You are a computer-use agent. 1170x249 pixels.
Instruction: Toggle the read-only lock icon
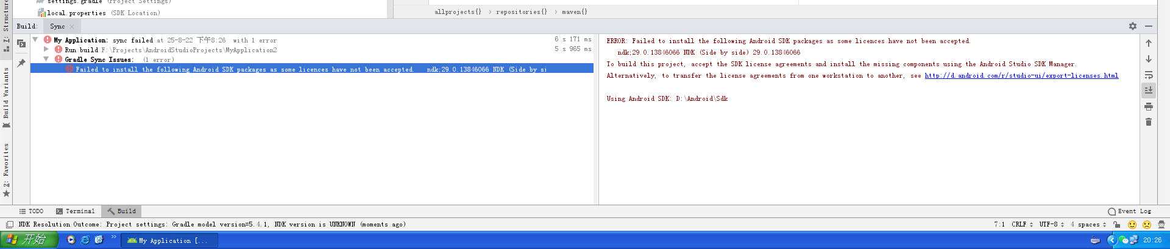(x=1116, y=225)
